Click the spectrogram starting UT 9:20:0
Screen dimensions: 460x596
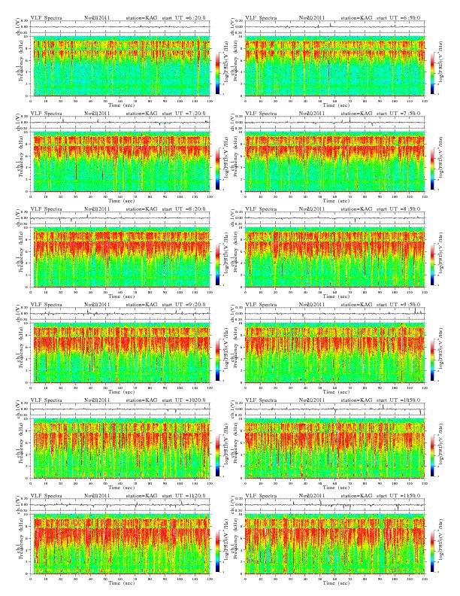tap(120, 353)
